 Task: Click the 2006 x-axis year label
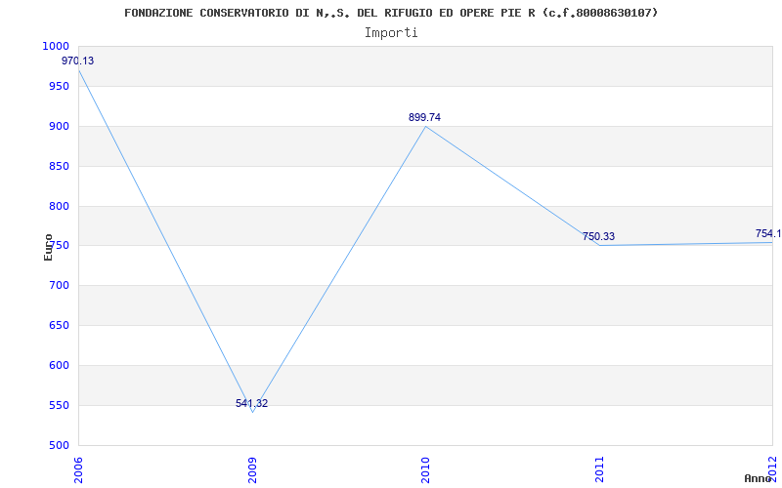tap(79, 469)
